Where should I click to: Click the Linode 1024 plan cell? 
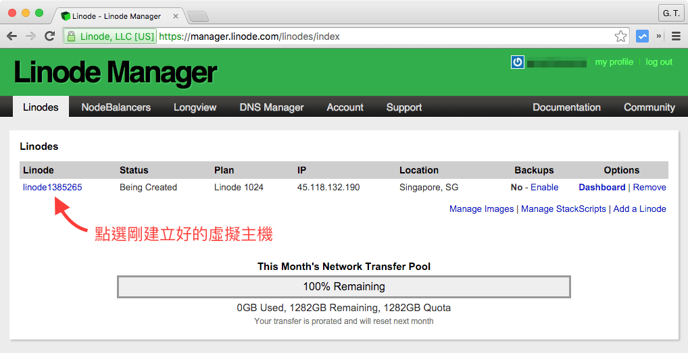tap(239, 188)
